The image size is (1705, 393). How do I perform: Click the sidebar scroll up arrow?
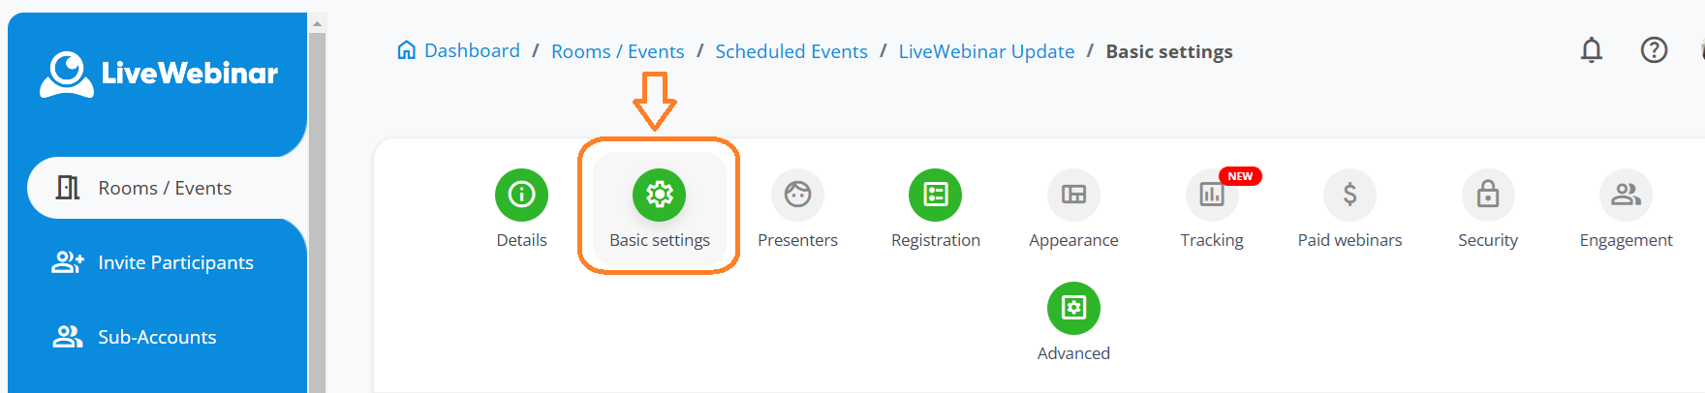(317, 23)
